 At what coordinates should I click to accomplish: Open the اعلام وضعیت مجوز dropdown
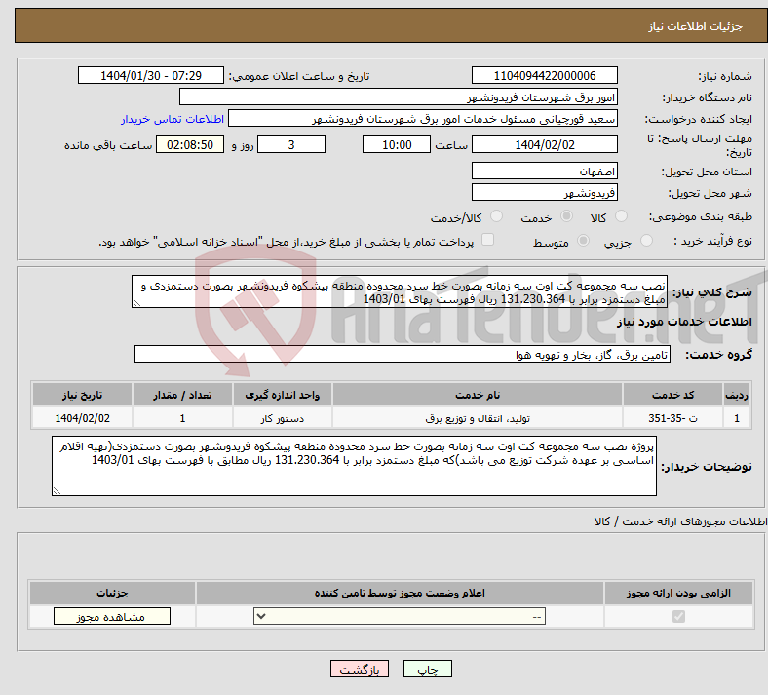(400, 616)
